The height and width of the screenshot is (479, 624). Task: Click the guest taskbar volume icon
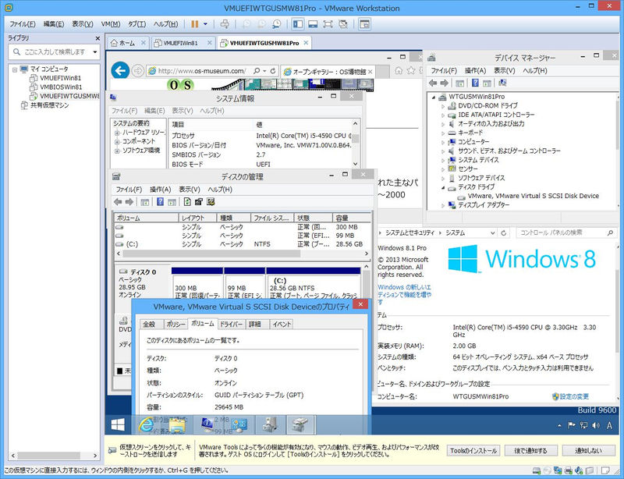pos(596,425)
